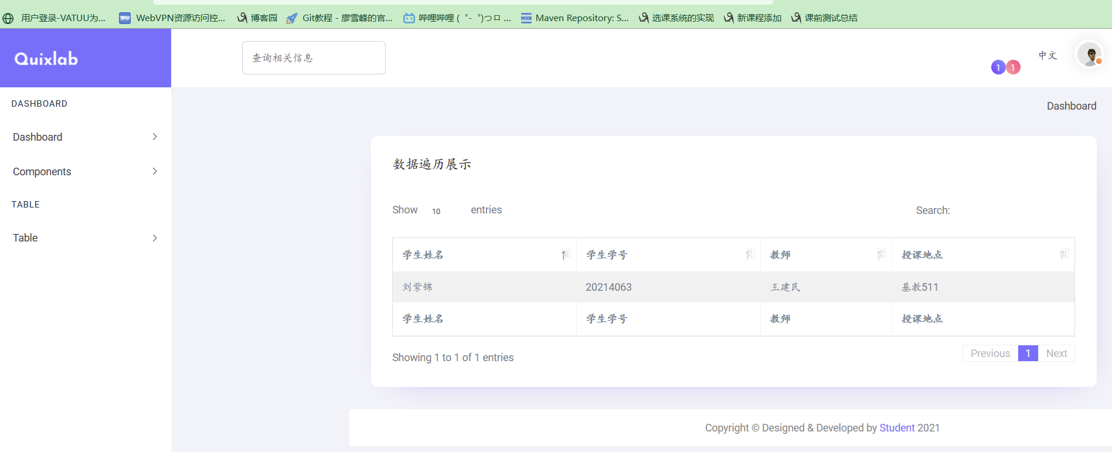Expand the Dashboard sidebar menu
The image size is (1112, 452).
point(86,137)
